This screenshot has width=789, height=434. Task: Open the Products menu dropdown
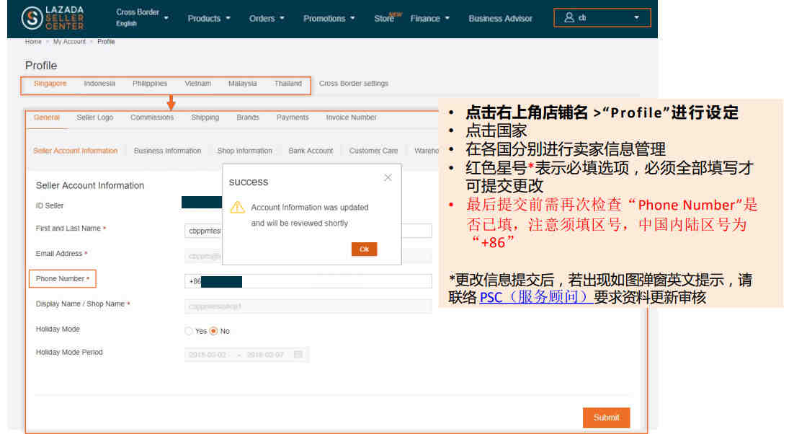click(x=209, y=18)
